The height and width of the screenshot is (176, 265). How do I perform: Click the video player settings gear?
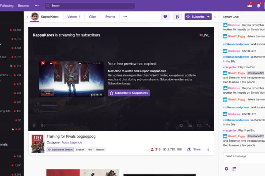[x=181, y=125]
